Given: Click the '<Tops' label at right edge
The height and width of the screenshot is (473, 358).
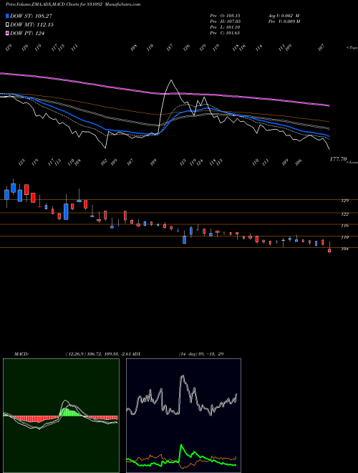Looking at the screenshot, I should [352, 48].
